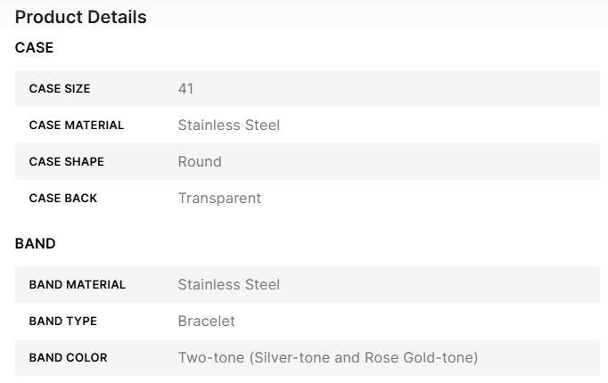Click the case size value 41
Screen dimensions: 608x383
pos(185,89)
